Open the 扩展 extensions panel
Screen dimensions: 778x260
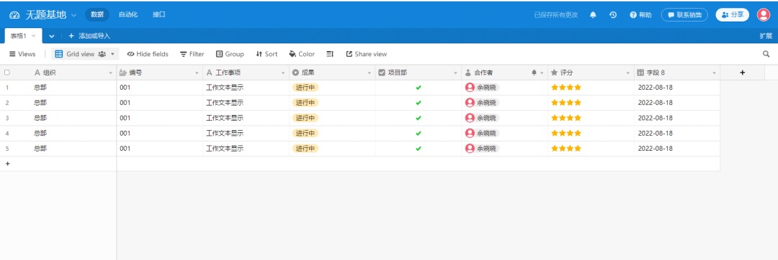[x=766, y=36]
